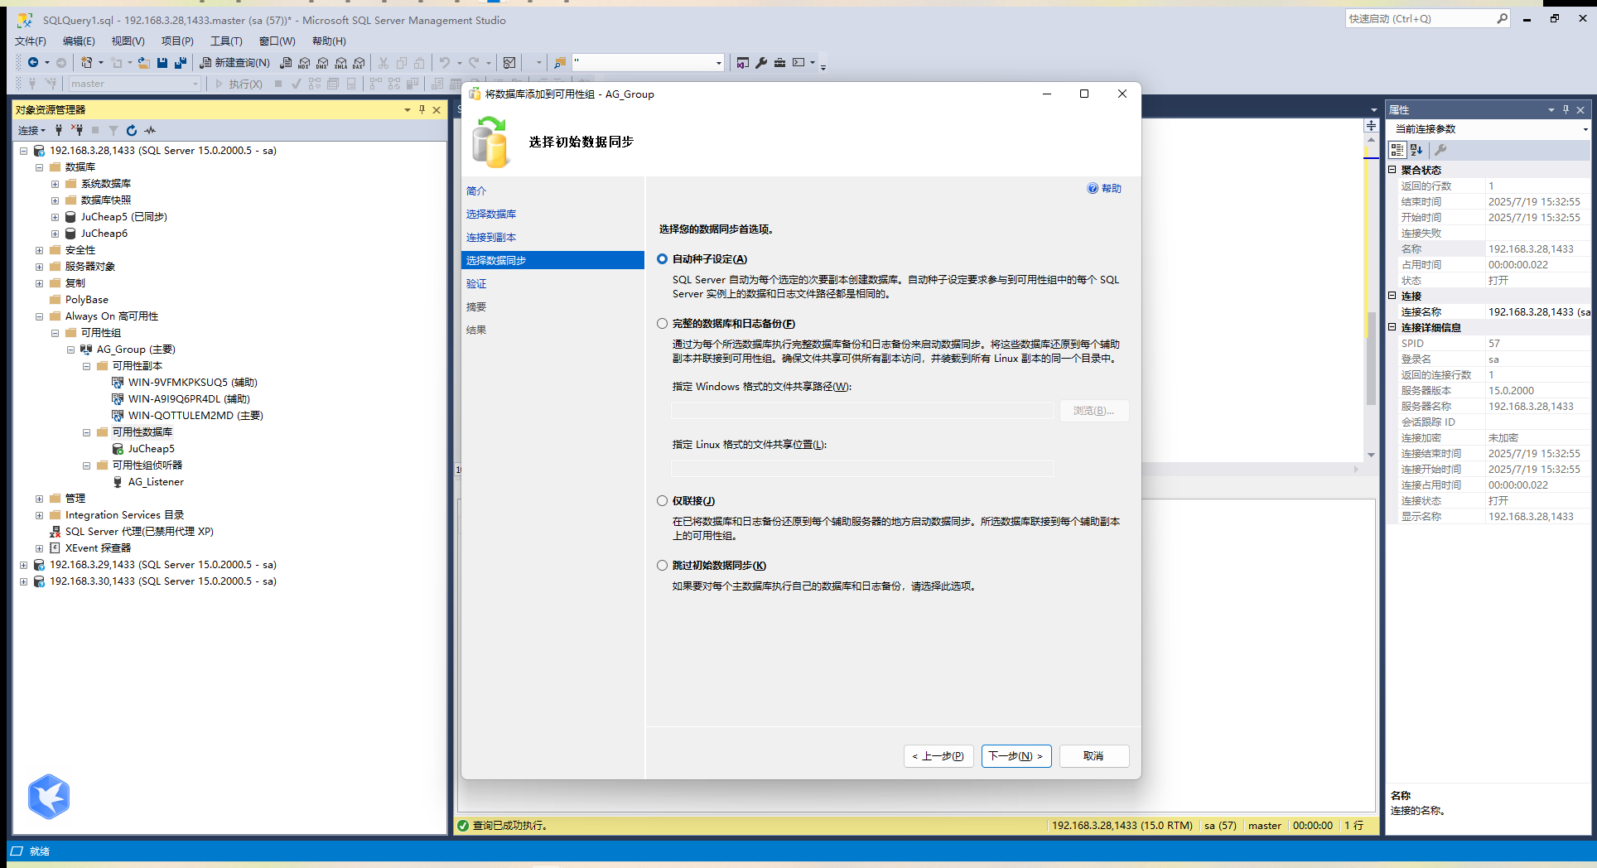The height and width of the screenshot is (868, 1597).
Task: Pin the Object Explorer panel
Action: (422, 109)
